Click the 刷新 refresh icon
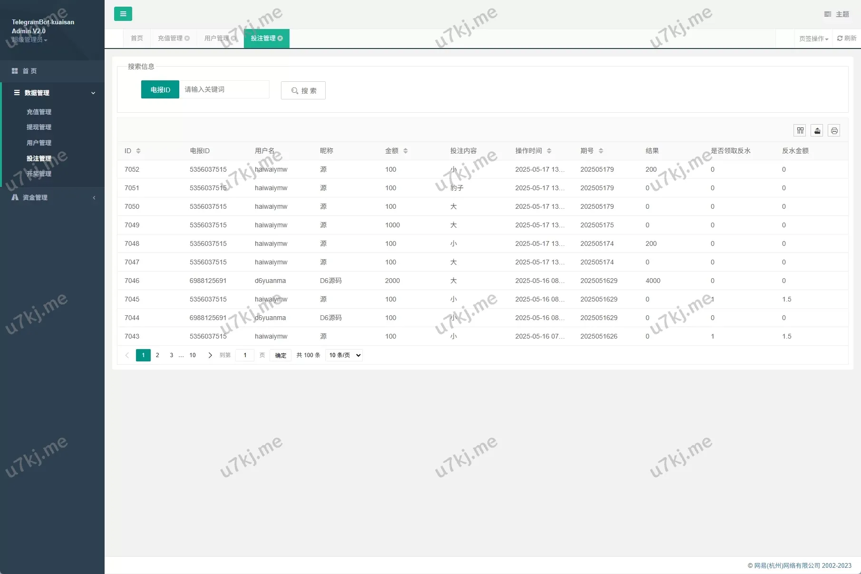 click(x=846, y=39)
